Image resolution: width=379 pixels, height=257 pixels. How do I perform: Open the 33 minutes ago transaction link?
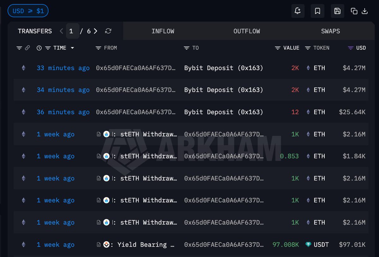(x=63, y=68)
